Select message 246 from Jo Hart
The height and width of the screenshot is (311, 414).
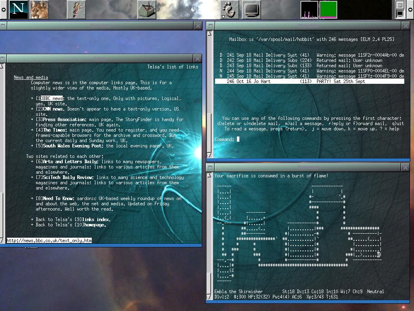click(309, 81)
